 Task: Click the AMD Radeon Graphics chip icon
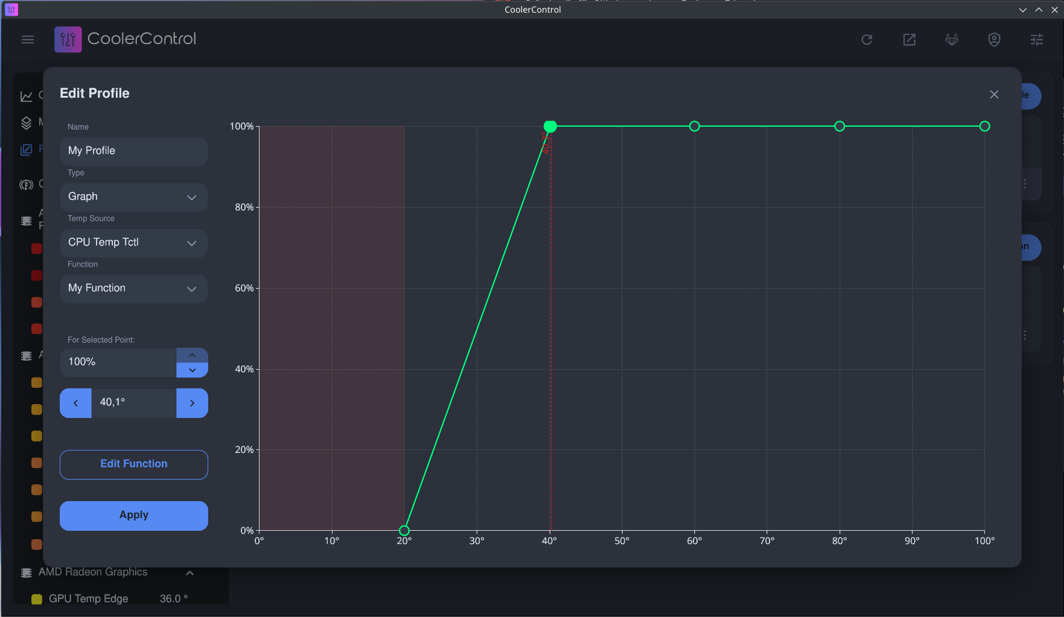coord(27,572)
